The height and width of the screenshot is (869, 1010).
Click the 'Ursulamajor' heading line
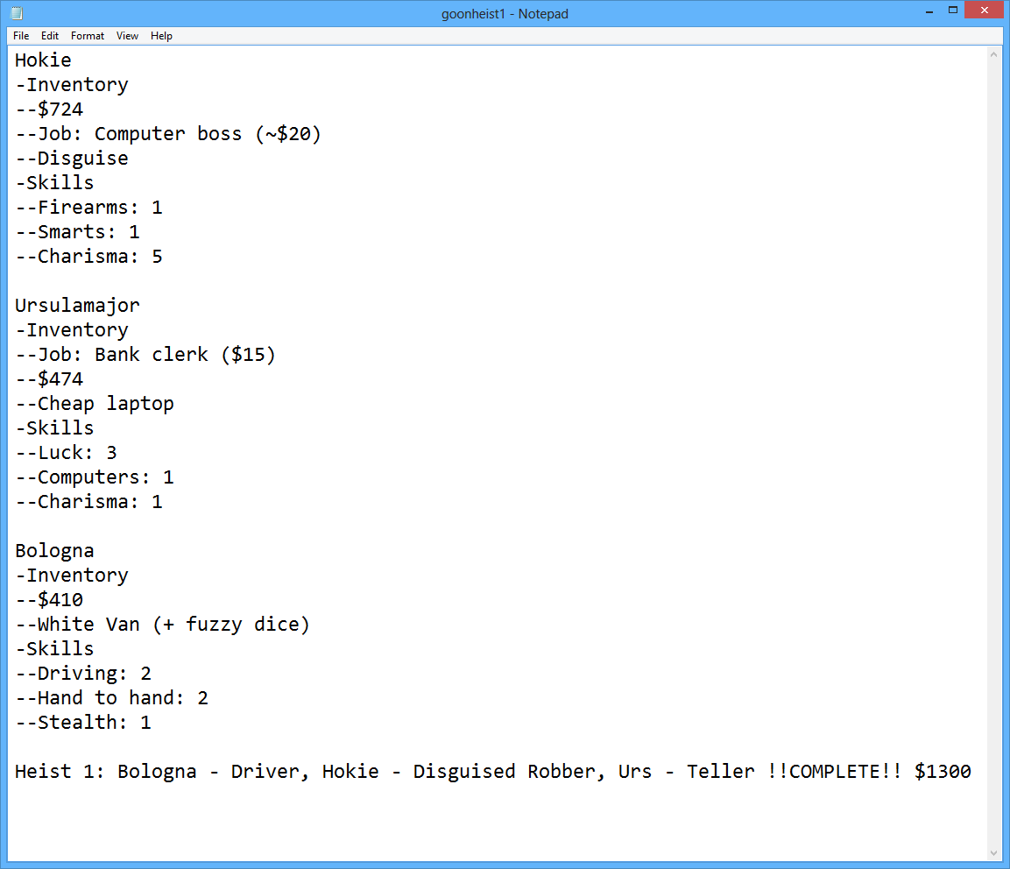[77, 306]
